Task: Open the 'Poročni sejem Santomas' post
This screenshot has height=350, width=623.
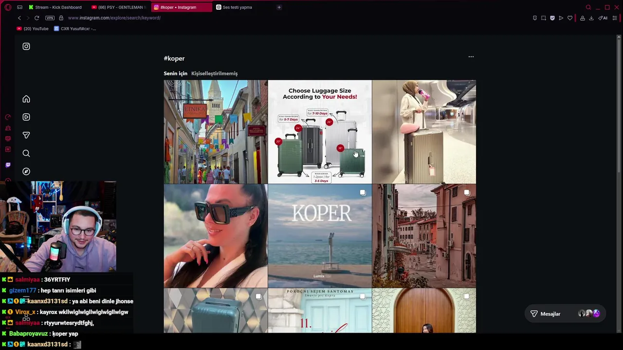Action: click(x=320, y=311)
